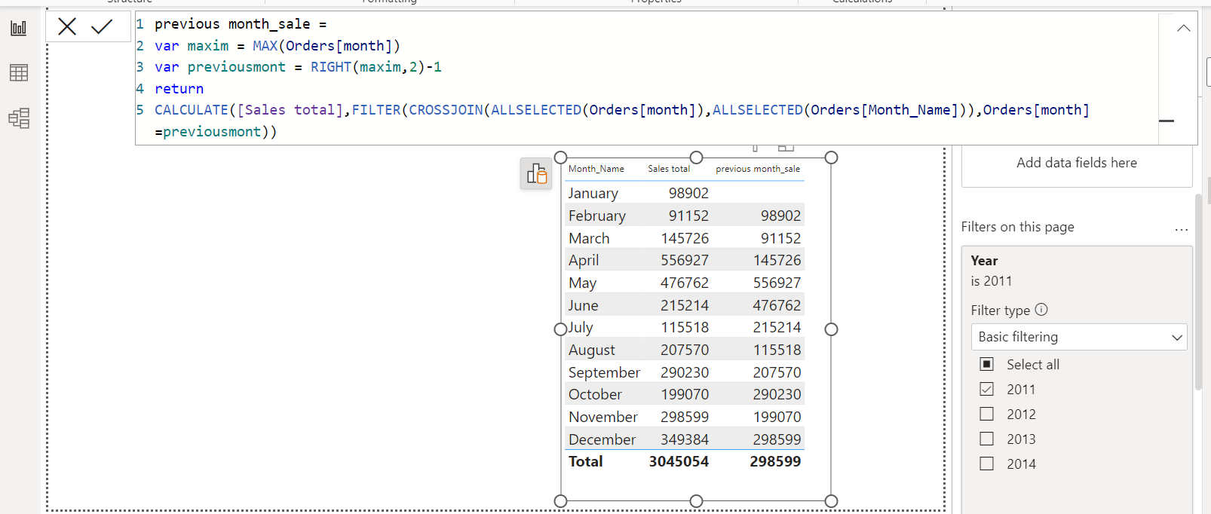Sort by Month_Name column header

tap(596, 169)
